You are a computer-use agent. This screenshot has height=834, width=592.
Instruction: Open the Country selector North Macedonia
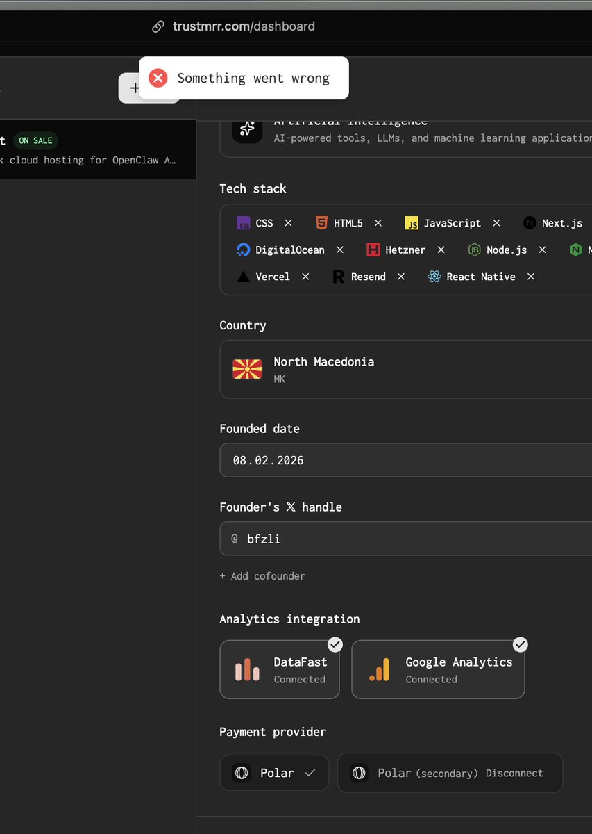point(406,369)
